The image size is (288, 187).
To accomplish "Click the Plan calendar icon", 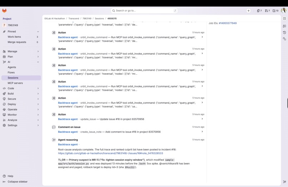I will tap(4, 57).
